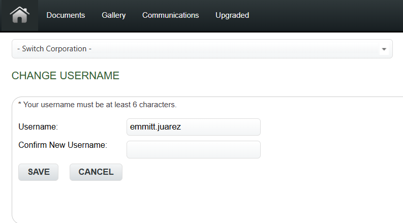
Task: Select the Upgraded navigation item
Action: (x=232, y=15)
